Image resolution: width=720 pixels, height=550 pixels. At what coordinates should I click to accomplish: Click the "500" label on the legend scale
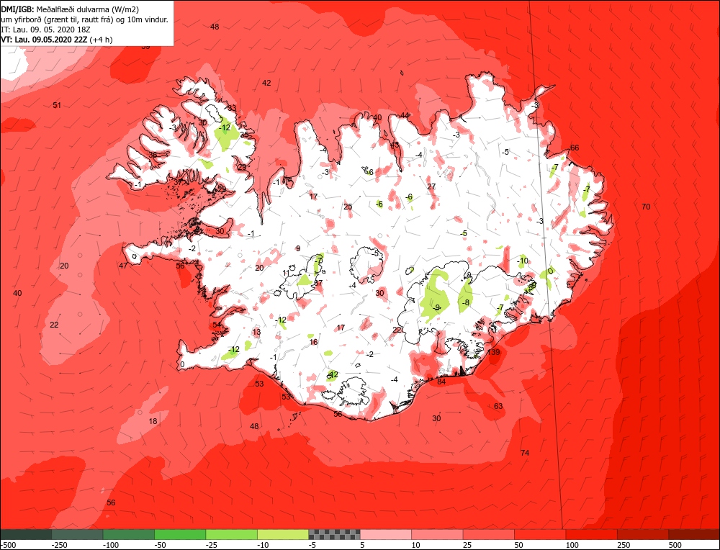click(675, 545)
